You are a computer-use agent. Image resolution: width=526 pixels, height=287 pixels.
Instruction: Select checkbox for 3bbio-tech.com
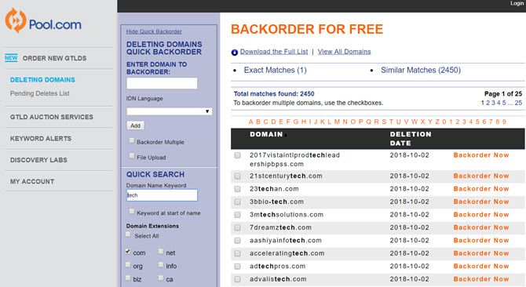coord(238,202)
